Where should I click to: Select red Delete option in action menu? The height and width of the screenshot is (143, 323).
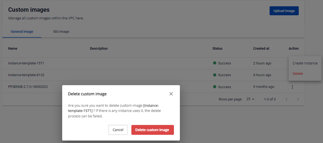point(298,74)
